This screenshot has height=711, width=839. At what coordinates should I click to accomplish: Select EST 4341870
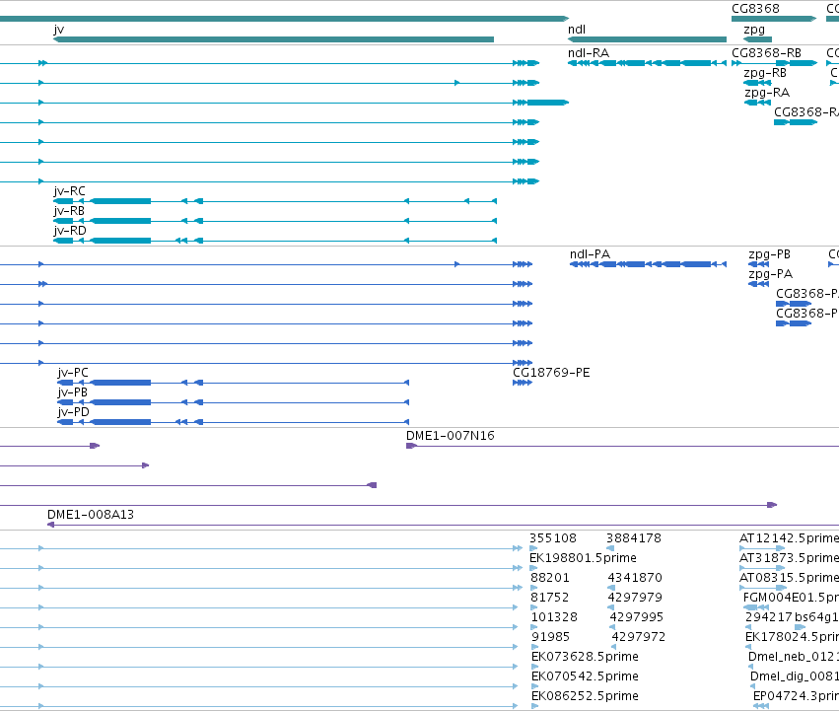point(611,588)
